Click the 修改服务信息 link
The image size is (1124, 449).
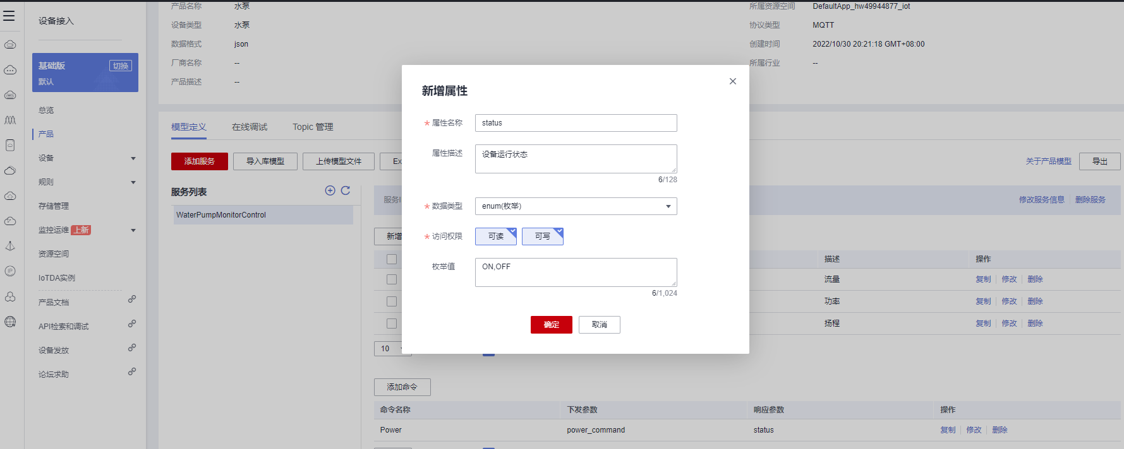[x=1042, y=200]
